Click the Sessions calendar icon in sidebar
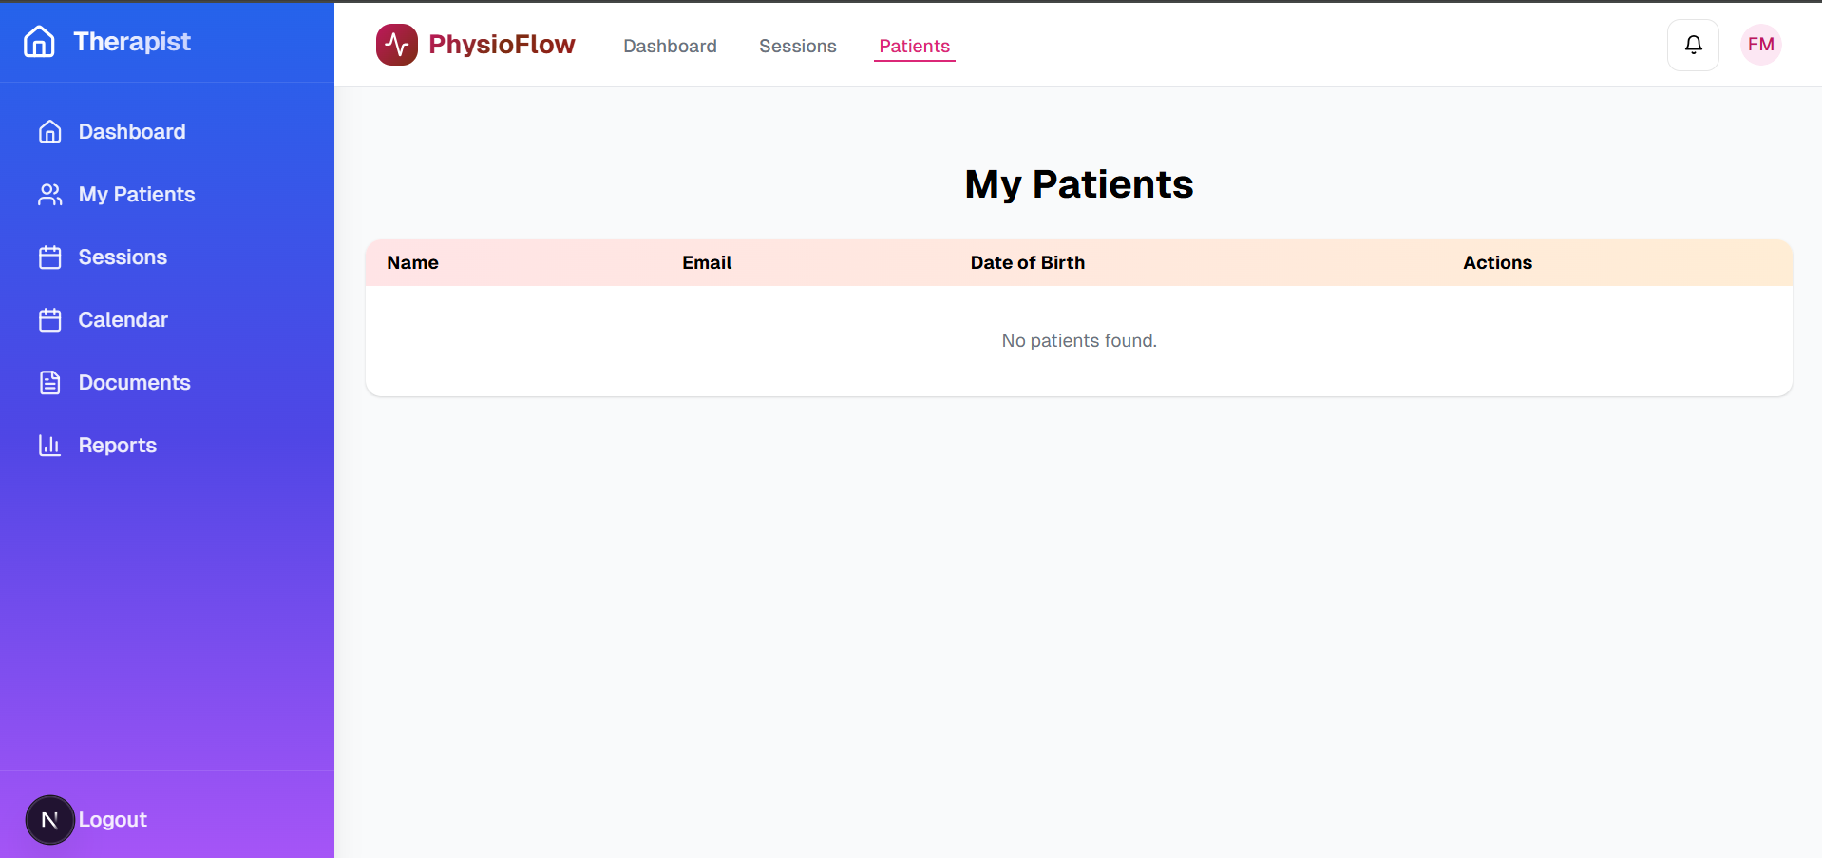Viewport: 1822px width, 858px height. 50,257
